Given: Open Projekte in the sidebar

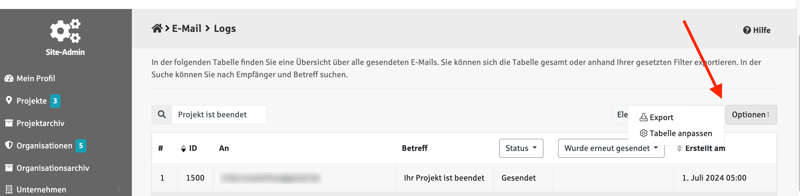Looking at the screenshot, I should click(x=31, y=101).
